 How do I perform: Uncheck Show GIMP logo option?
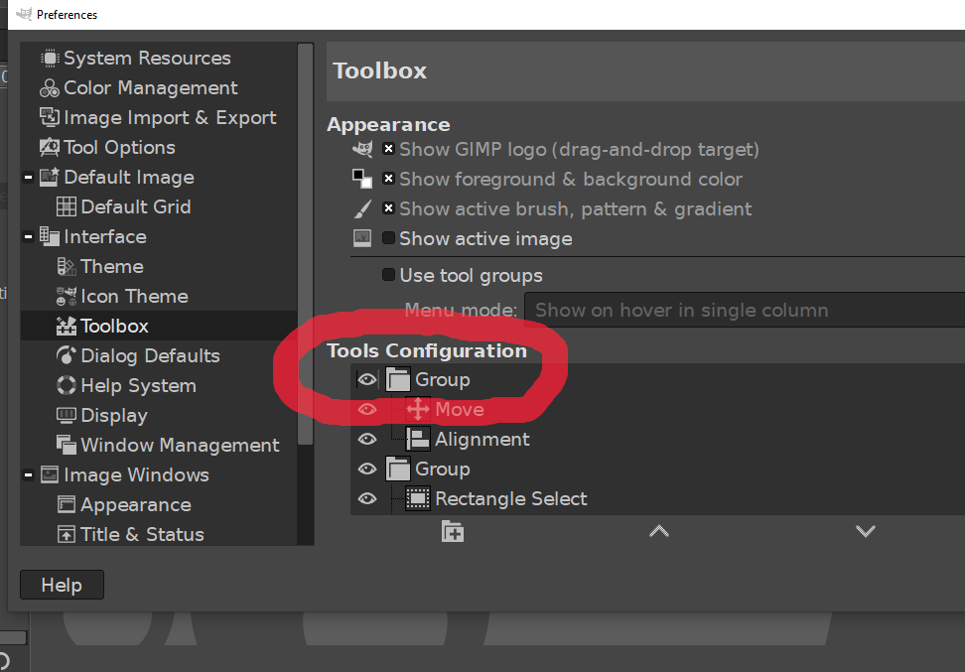click(x=388, y=148)
